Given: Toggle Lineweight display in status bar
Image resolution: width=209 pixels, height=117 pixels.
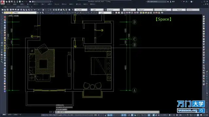Looking at the screenshot, I should (x=129, y=115).
